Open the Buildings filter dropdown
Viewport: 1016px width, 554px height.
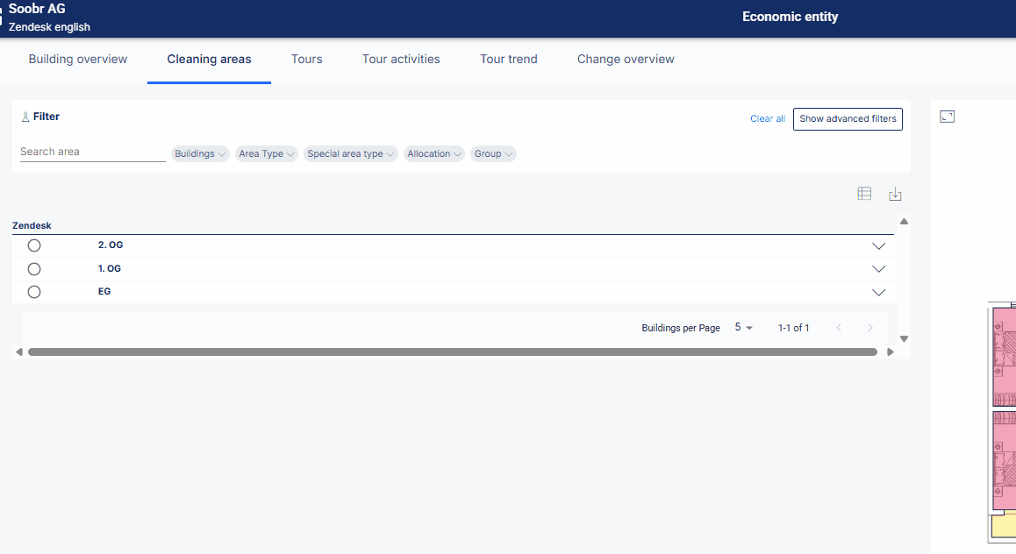coord(200,153)
